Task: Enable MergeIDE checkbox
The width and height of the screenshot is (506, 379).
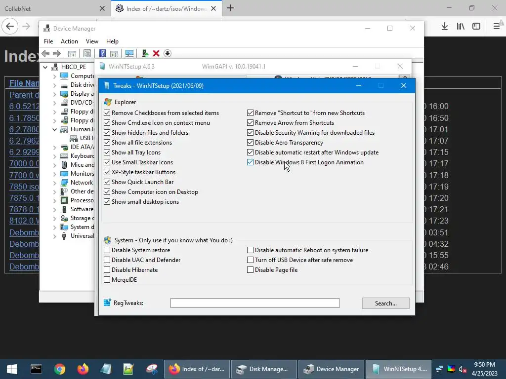Action: click(x=107, y=280)
